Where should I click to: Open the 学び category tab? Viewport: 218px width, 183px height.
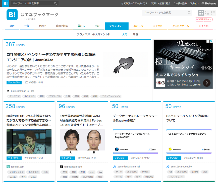(97, 26)
